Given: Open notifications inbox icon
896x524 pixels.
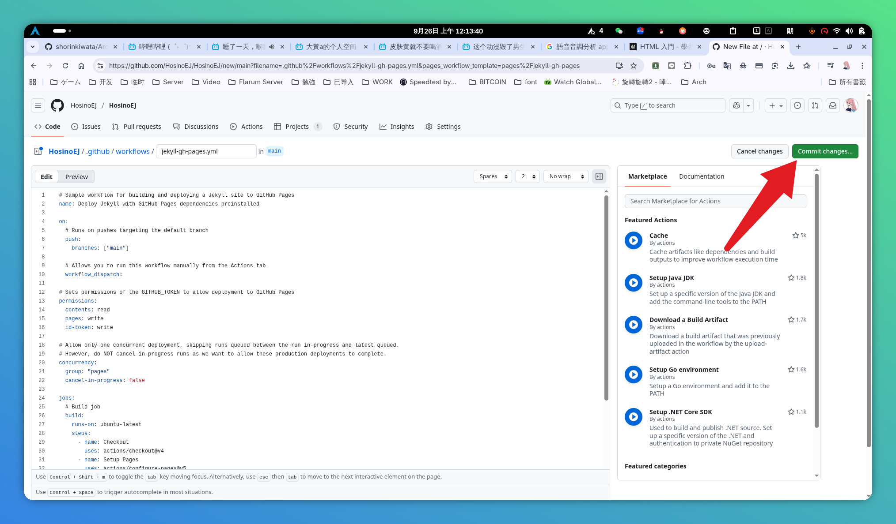Looking at the screenshot, I should point(833,105).
